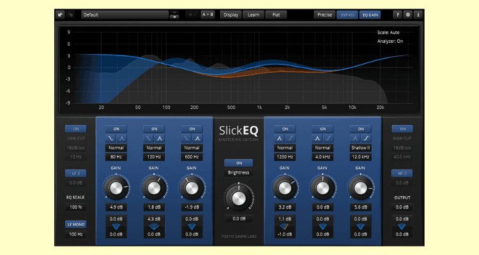Viewport: 479px width, 255px height.
Task: Click the stereo meter under the 600 Hz band
Action: pyautogui.click(x=192, y=227)
